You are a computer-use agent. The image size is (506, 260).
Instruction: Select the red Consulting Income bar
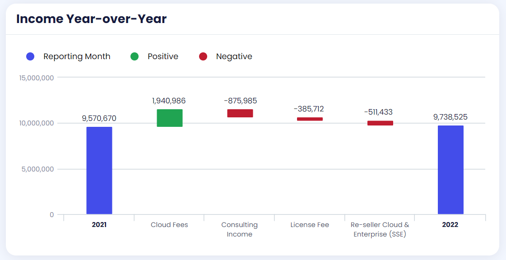tap(240, 113)
